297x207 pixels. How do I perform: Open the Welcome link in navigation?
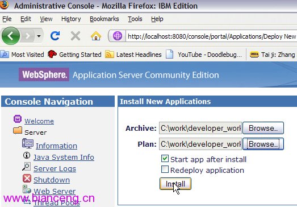pyautogui.click(x=39, y=121)
